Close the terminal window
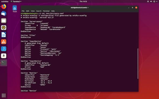159x99 pixels. tap(136, 8)
